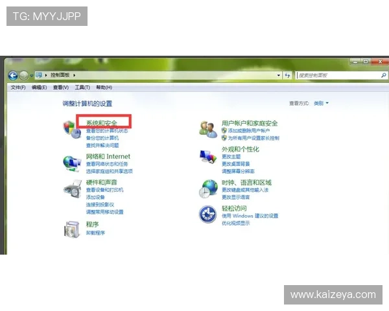Click 查看设备和打印机 link
This screenshot has height=311, width=389.
104,190
